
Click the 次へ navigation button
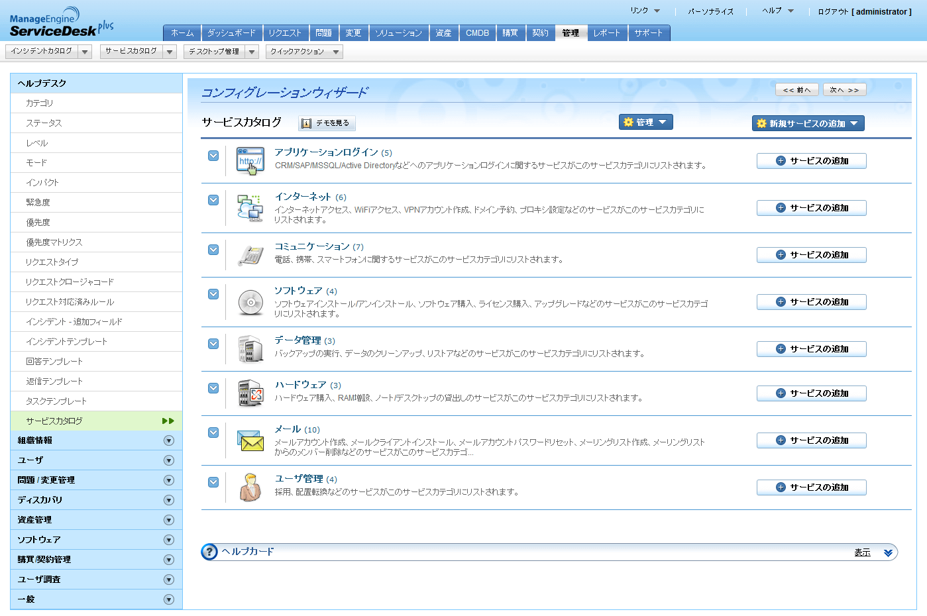click(844, 89)
